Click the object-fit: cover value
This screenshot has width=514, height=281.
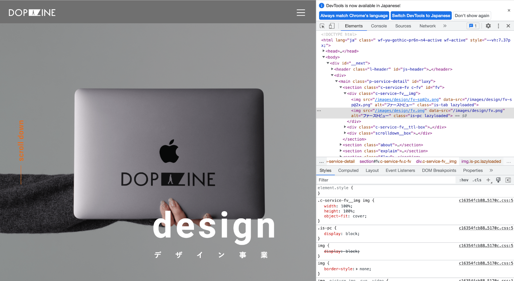coord(359,216)
